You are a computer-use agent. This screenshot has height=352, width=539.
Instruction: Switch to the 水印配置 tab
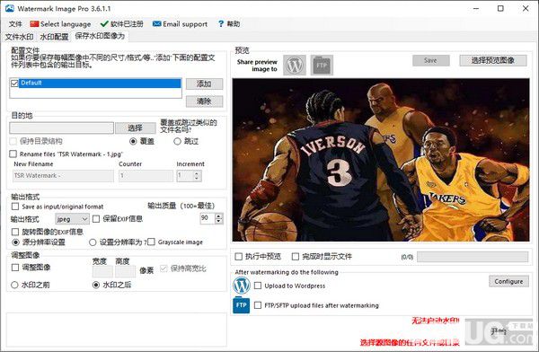[x=54, y=37]
